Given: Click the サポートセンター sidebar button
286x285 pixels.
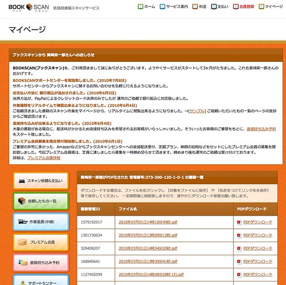Looking at the screenshot, I should [41, 280].
